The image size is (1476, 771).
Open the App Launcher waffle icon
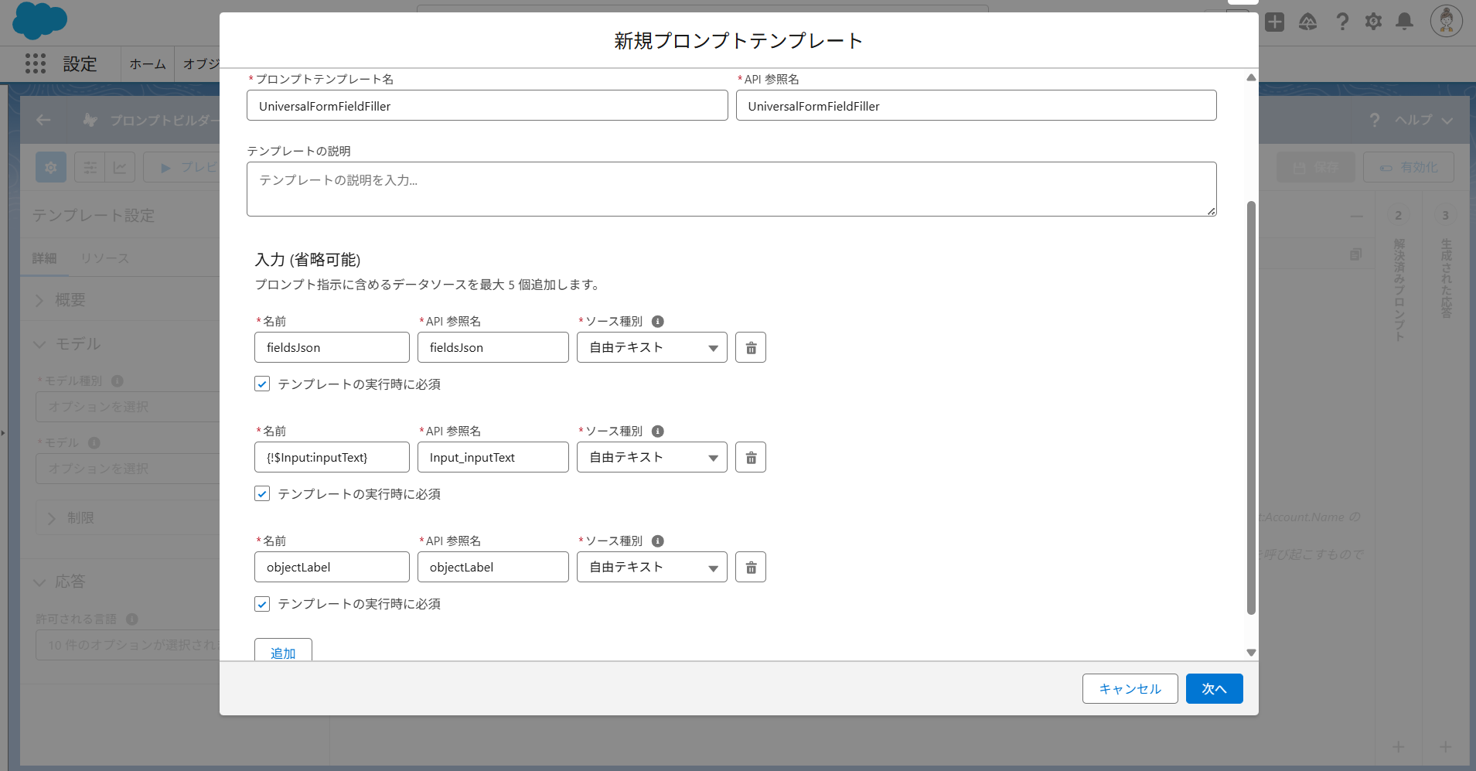coord(36,63)
